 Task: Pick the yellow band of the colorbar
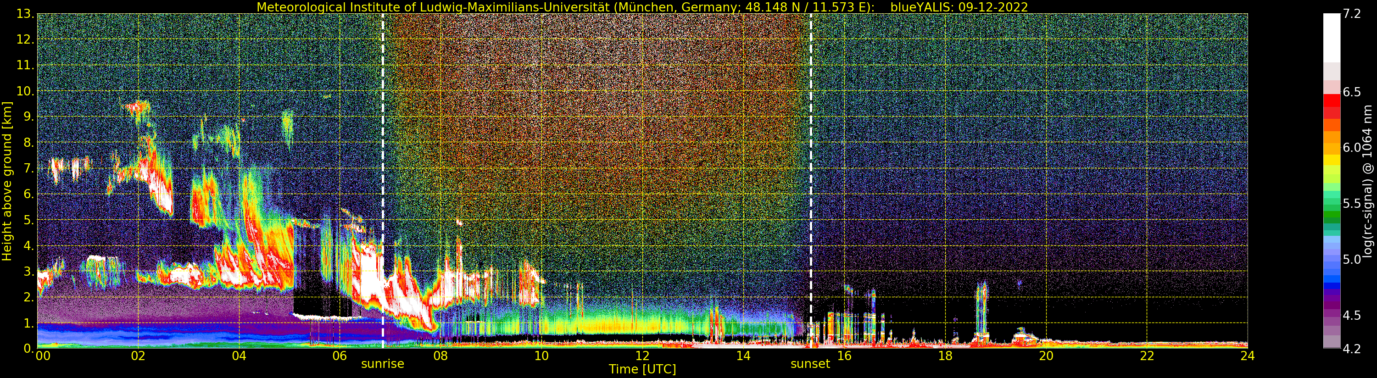tap(1332, 159)
